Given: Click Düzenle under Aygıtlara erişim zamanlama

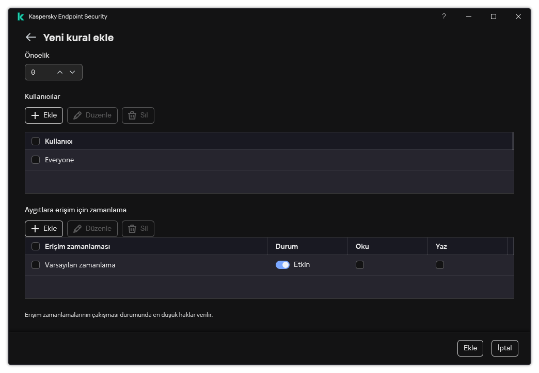Looking at the screenshot, I should pos(92,229).
